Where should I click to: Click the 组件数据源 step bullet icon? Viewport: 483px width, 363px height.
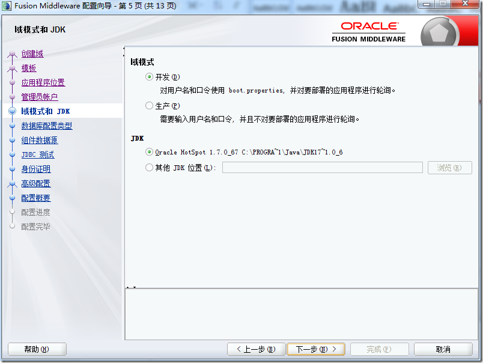pos(13,140)
